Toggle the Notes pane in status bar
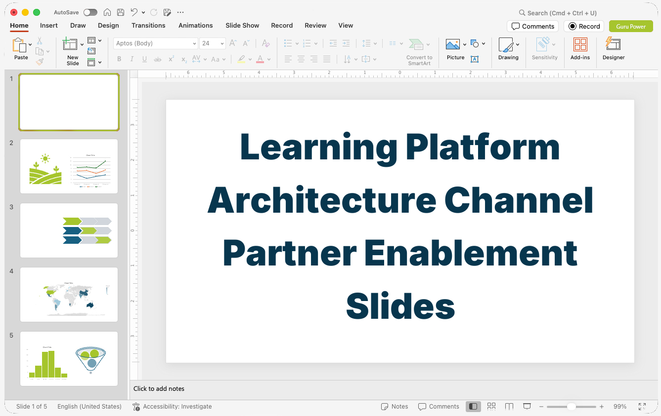The width and height of the screenshot is (661, 416). (395, 407)
